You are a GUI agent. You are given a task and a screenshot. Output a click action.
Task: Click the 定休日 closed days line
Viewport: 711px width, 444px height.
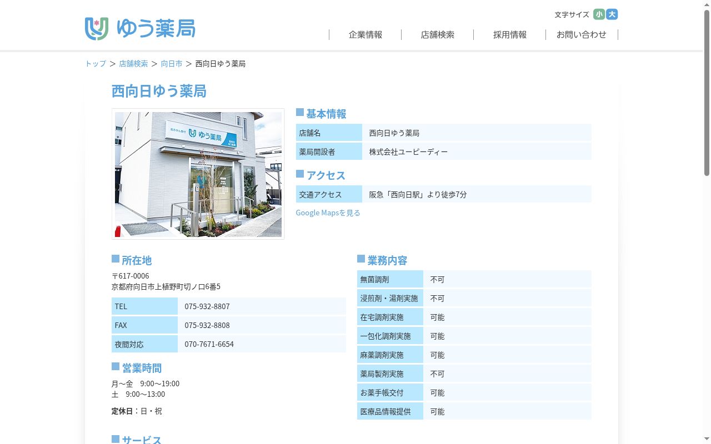click(137, 411)
